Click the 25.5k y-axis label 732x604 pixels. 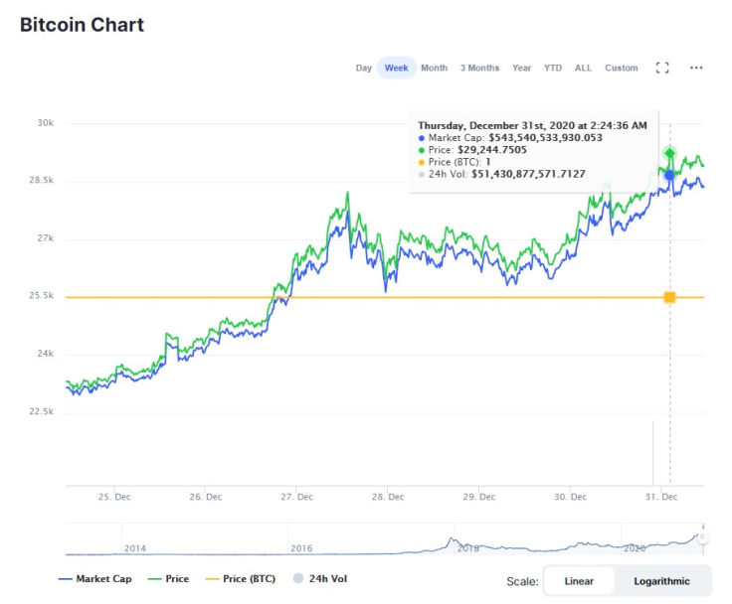pyautogui.click(x=42, y=296)
